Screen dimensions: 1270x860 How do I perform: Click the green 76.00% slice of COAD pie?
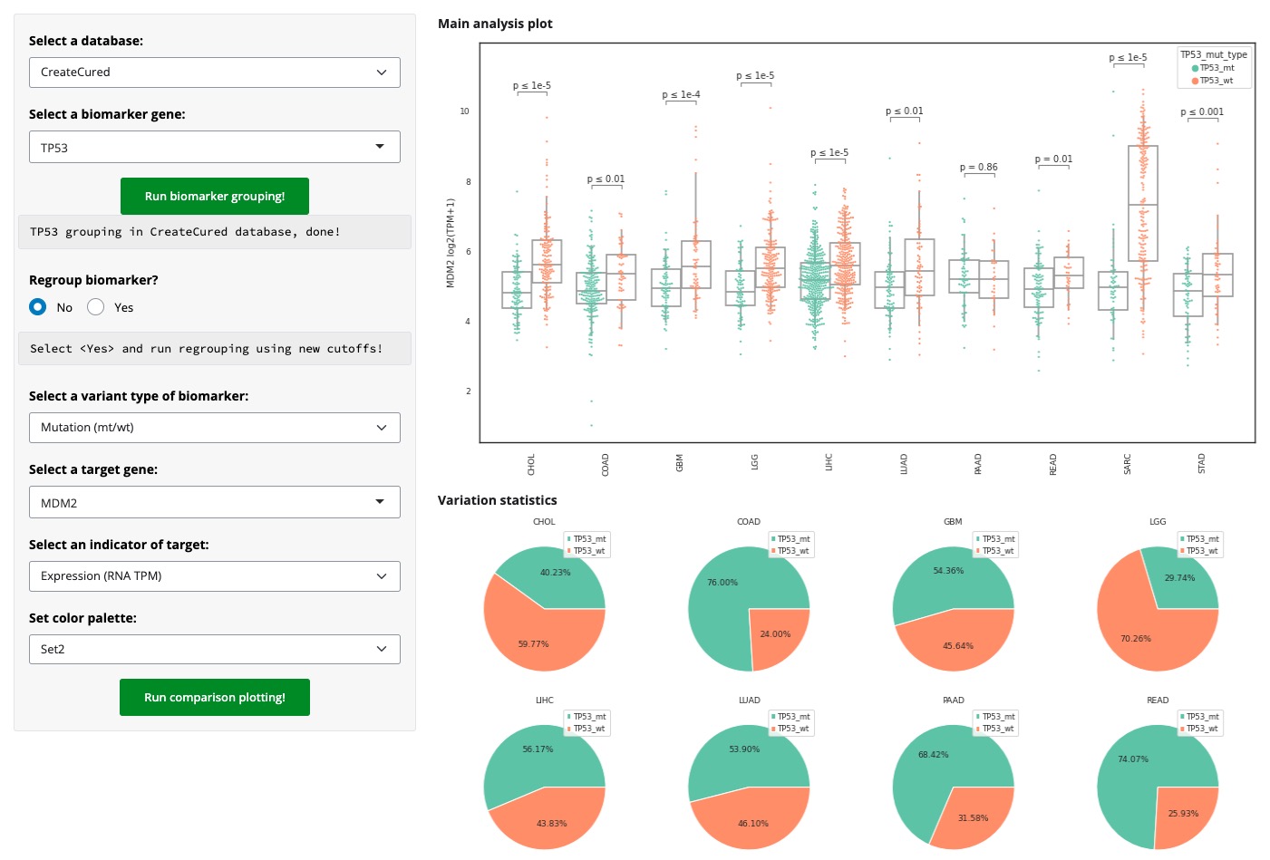pos(721,598)
